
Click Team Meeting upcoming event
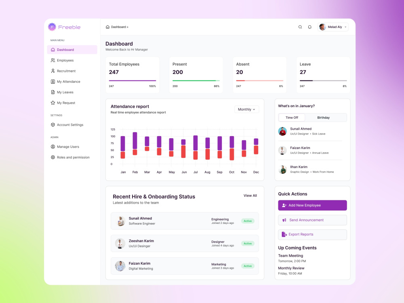coord(292,258)
